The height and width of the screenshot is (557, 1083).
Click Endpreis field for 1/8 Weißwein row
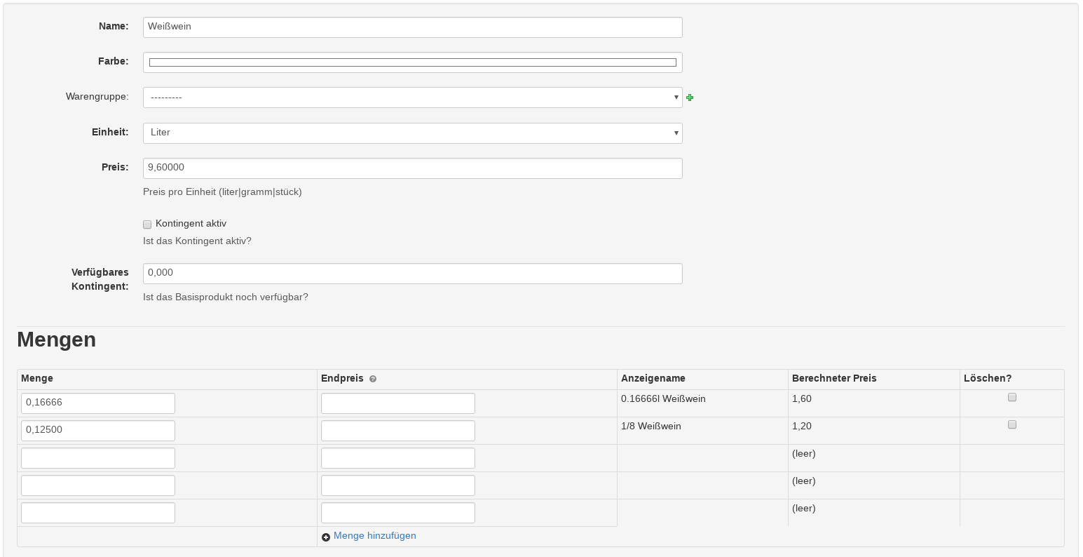click(397, 430)
